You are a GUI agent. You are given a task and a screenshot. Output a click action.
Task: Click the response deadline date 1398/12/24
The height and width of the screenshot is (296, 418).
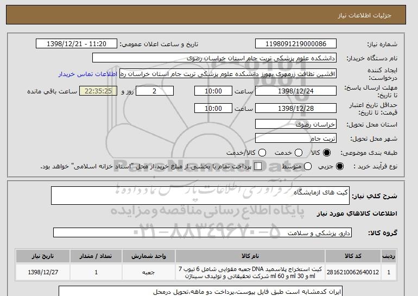tap(296, 91)
